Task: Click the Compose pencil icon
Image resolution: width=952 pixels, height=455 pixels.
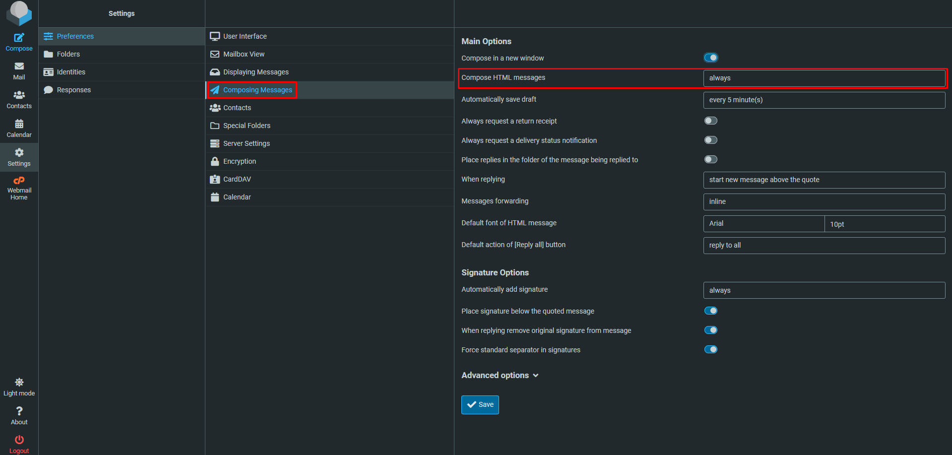Action: 19,38
